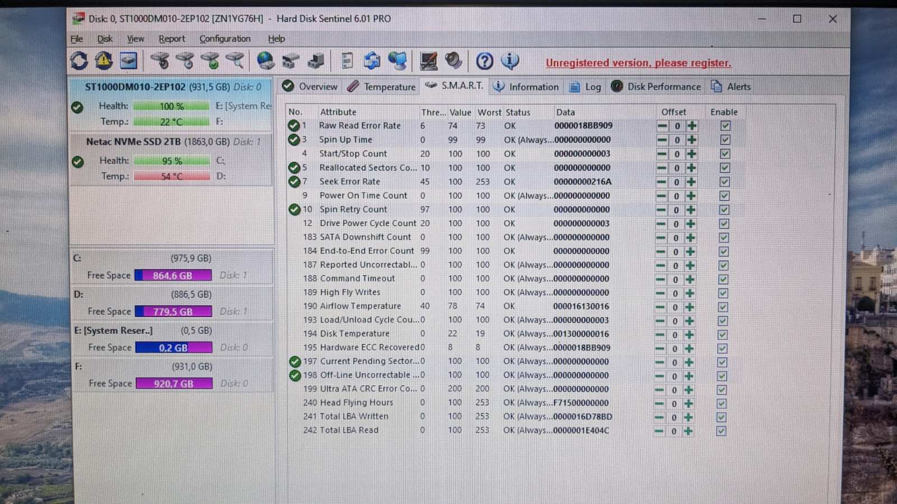This screenshot has width=897, height=504.
Task: Decrease offset for Total LBA Written
Action: [x=659, y=418]
